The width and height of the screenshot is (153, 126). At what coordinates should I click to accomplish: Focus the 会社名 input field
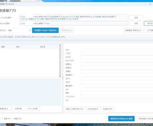tap(117, 57)
